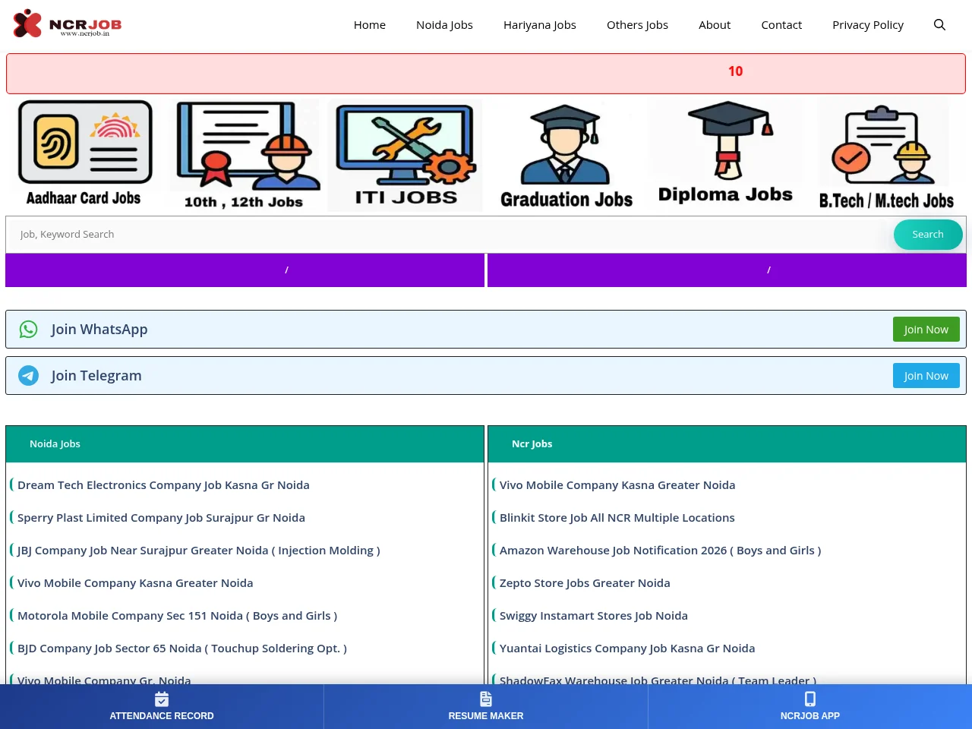
Task: Open BJD Company Job Sector 65 link
Action: tap(182, 648)
